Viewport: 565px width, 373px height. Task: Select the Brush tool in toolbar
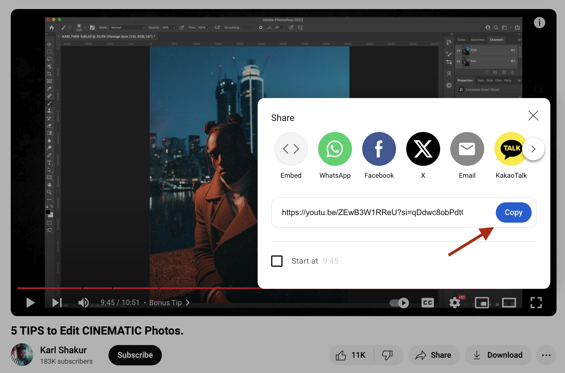(49, 103)
